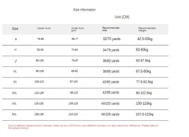Select the 3XL size row label
The image size is (189, 137).
pos(14,93)
